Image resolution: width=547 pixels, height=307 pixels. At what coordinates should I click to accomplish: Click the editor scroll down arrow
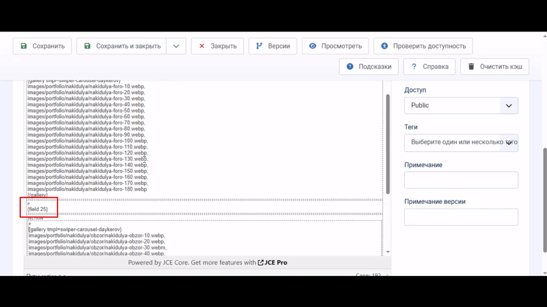pos(388,252)
